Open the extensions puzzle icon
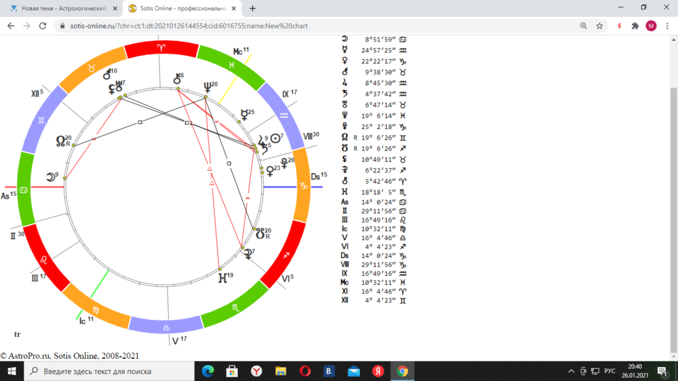The height and width of the screenshot is (381, 678). [x=635, y=26]
